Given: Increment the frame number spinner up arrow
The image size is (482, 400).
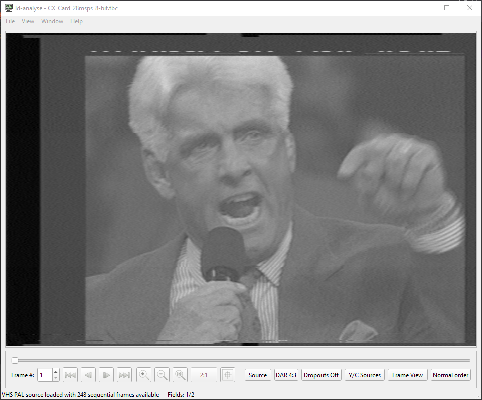Looking at the screenshot, I should (x=56, y=372).
